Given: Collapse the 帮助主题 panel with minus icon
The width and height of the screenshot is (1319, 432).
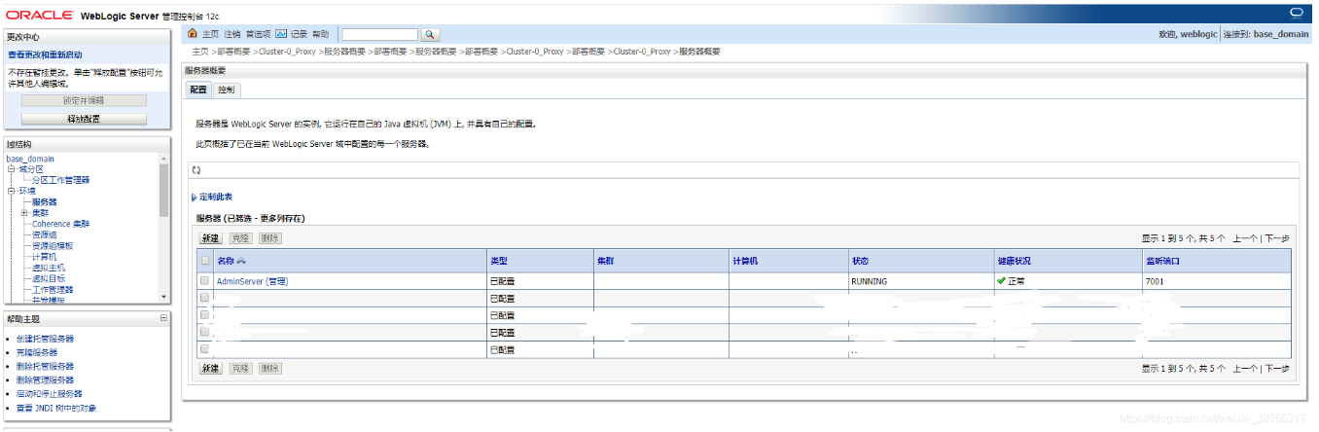Looking at the screenshot, I should pyautogui.click(x=163, y=318).
